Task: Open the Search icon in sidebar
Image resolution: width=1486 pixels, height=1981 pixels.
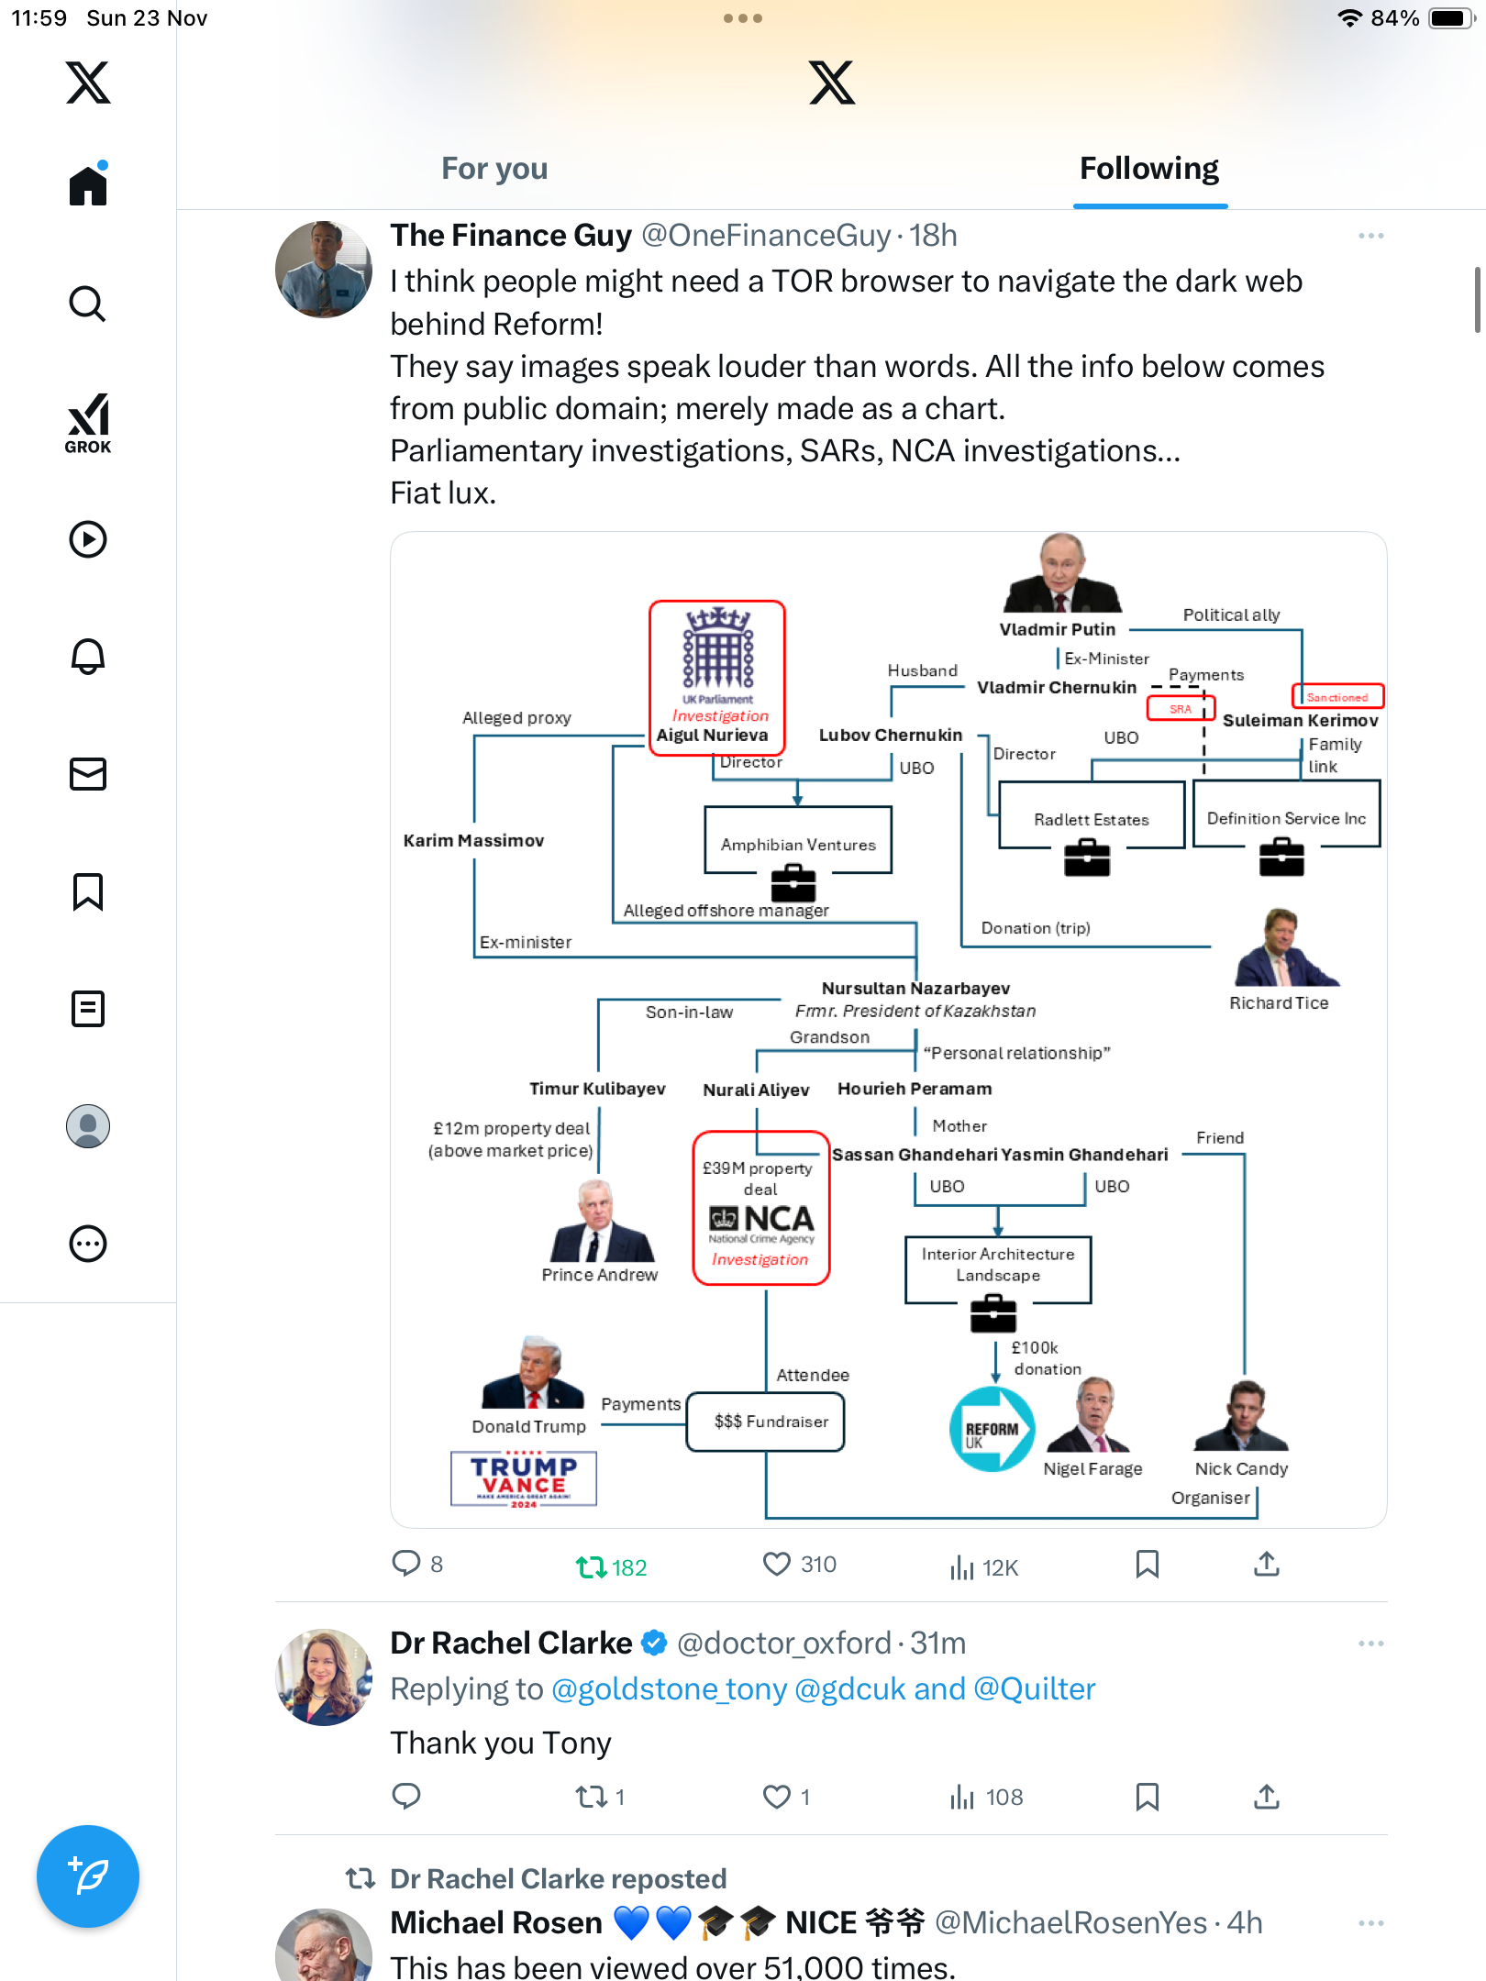Action: [x=88, y=304]
